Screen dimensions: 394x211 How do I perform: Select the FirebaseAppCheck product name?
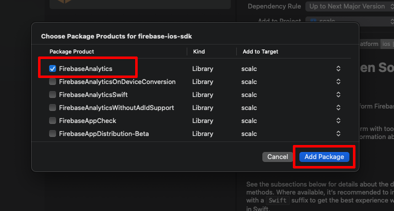(88, 120)
